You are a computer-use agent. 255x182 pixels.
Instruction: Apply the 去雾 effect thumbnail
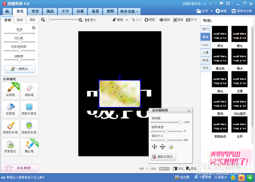(x=239, y=79)
